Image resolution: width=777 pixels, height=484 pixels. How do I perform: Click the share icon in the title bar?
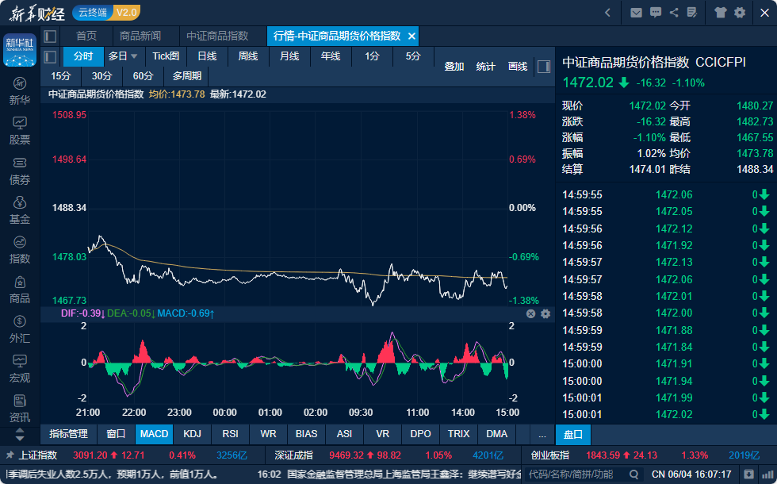point(674,13)
